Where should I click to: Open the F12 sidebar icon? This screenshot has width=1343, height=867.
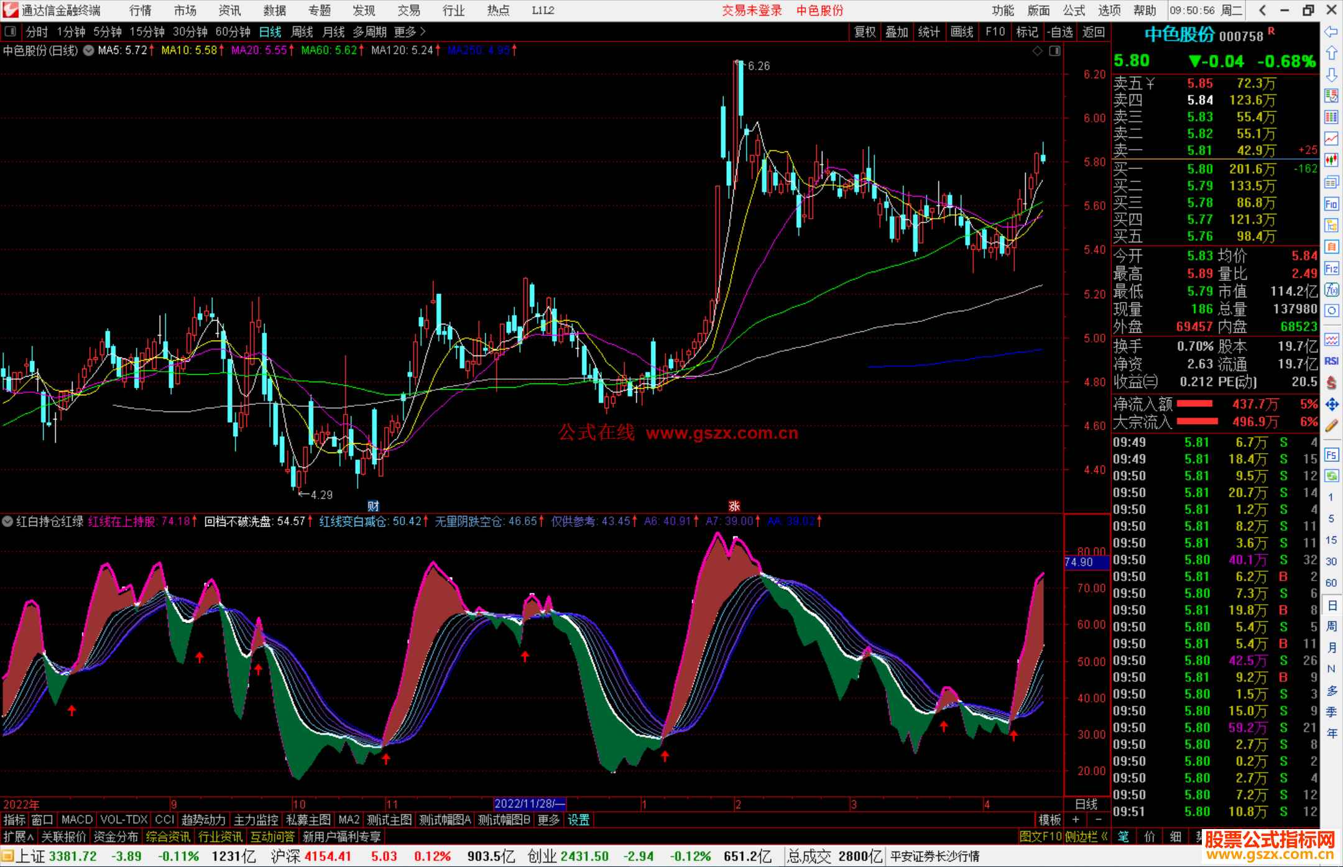1331,268
